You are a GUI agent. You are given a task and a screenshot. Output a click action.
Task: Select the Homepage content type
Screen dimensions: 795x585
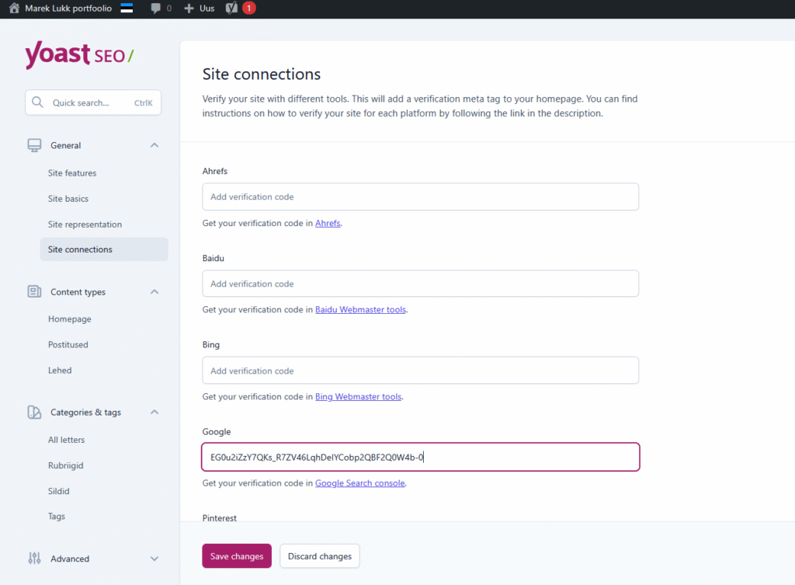pyautogui.click(x=69, y=319)
